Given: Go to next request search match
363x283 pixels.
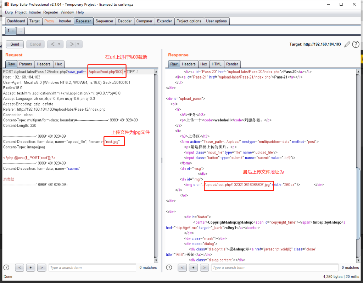Looking at the screenshot, I should click(x=41, y=267).
